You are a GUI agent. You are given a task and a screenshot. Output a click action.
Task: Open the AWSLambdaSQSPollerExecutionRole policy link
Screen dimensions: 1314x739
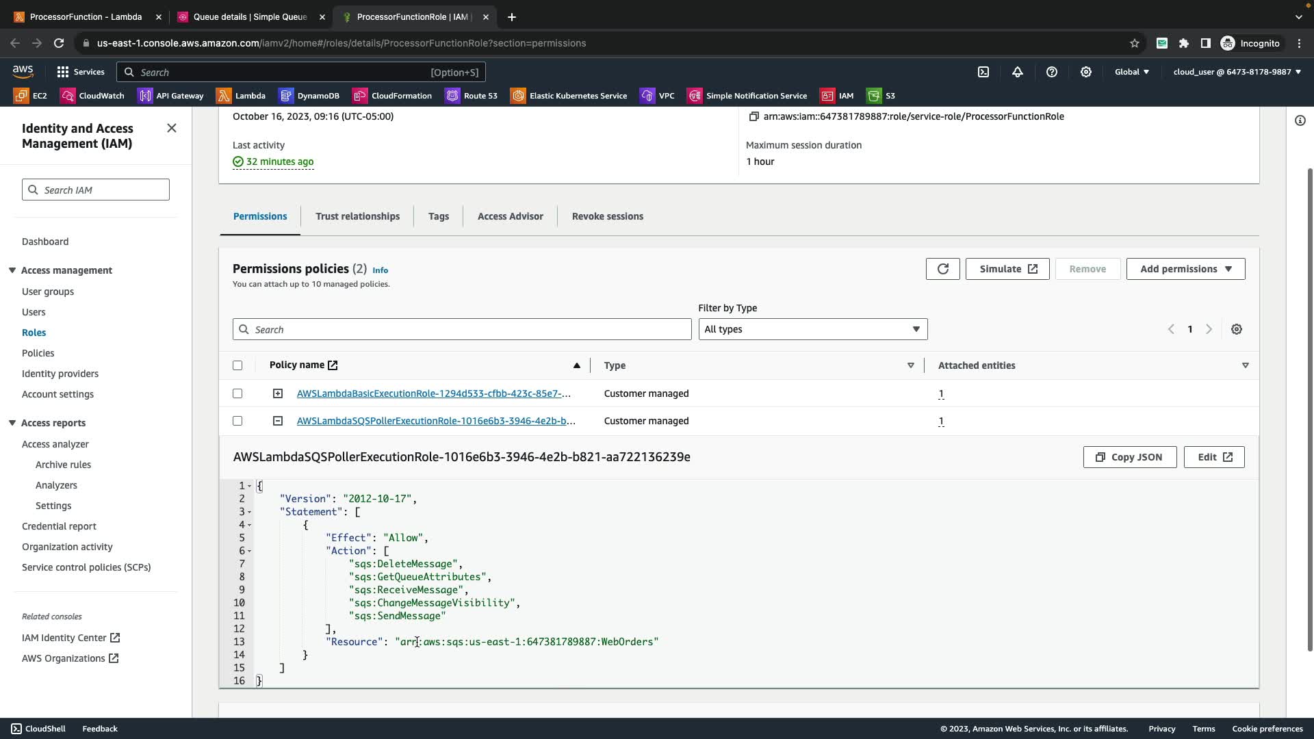pyautogui.click(x=435, y=421)
